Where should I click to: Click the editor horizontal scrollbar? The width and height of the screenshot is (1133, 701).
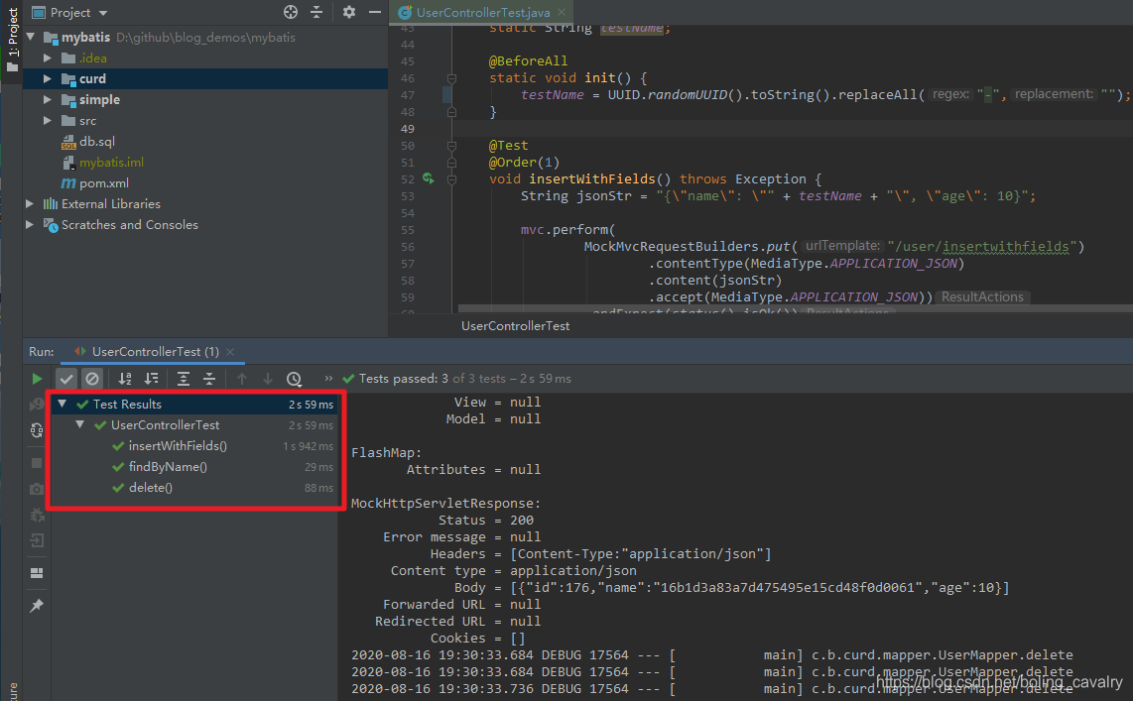point(795,308)
